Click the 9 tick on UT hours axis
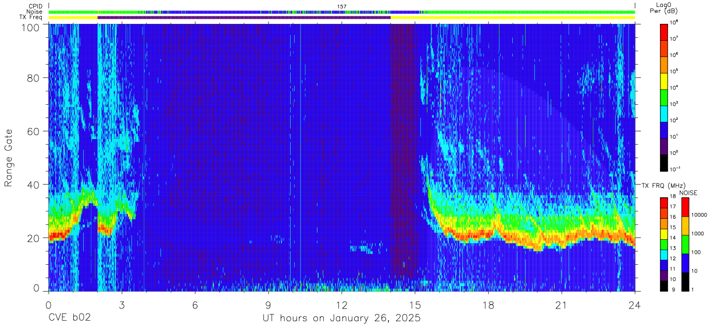This screenshot has width=714, height=330. pos(269,305)
